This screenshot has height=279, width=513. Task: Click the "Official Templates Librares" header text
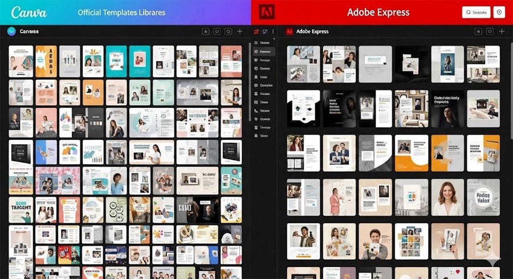(121, 13)
